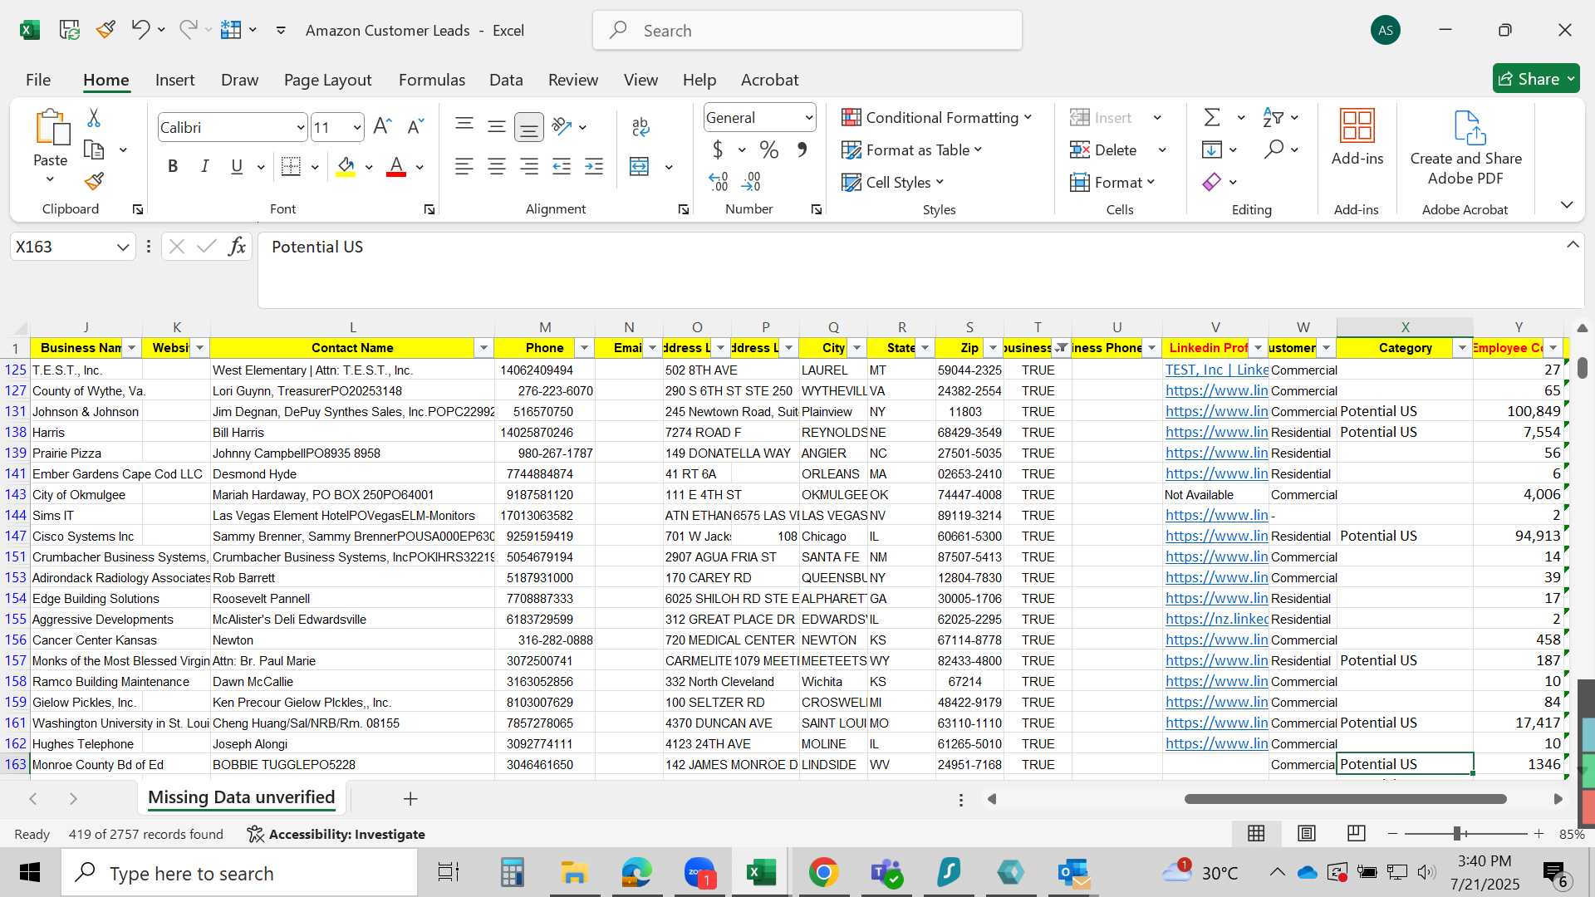Open the filter dropdown on Category column

point(1462,348)
